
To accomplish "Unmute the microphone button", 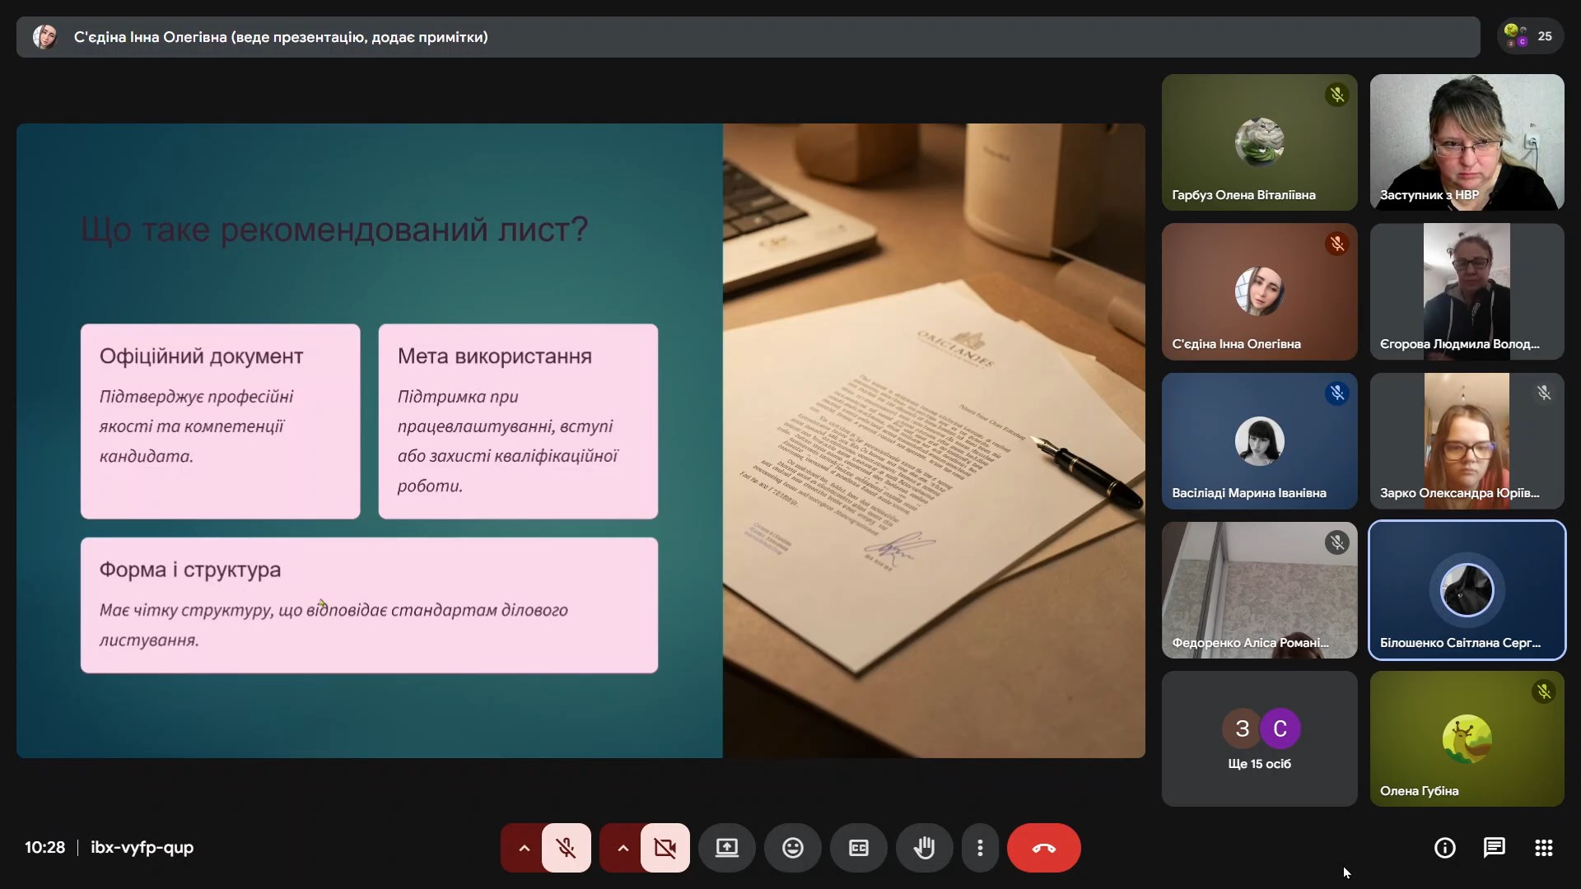I will (x=566, y=848).
